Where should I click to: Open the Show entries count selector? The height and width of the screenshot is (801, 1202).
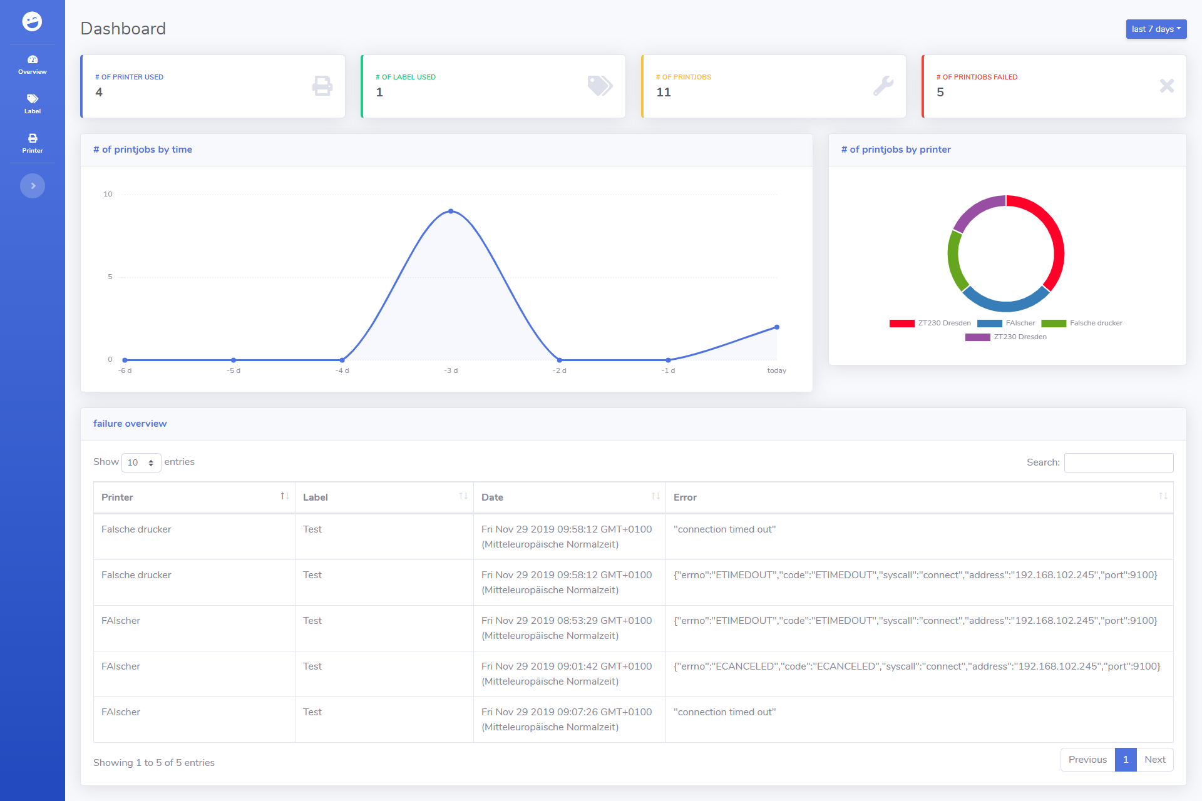[x=141, y=462]
